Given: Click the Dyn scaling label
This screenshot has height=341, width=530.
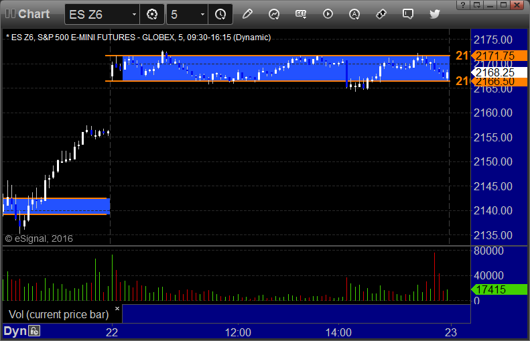Looking at the screenshot, I should (x=15, y=331).
